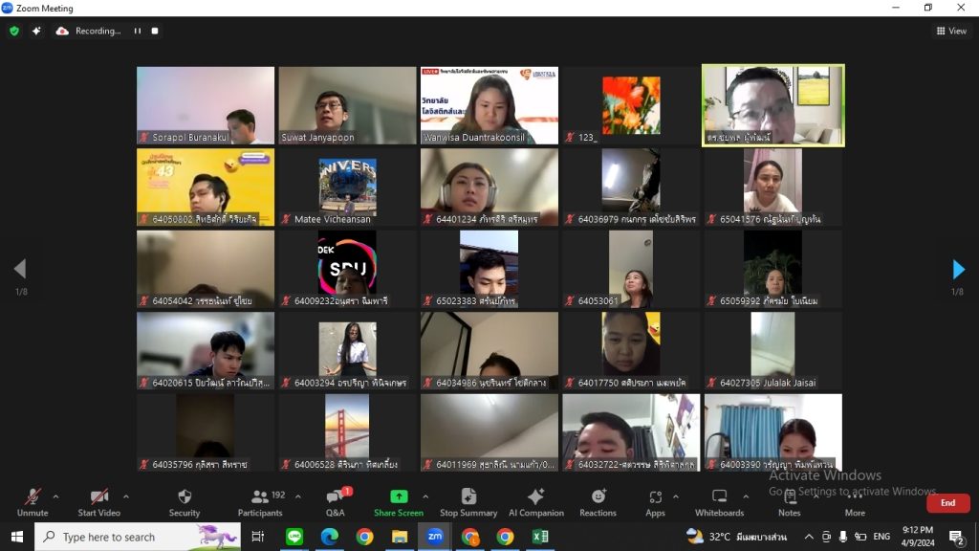Open the Reactions menu
This screenshot has width=979, height=551.
tap(598, 503)
